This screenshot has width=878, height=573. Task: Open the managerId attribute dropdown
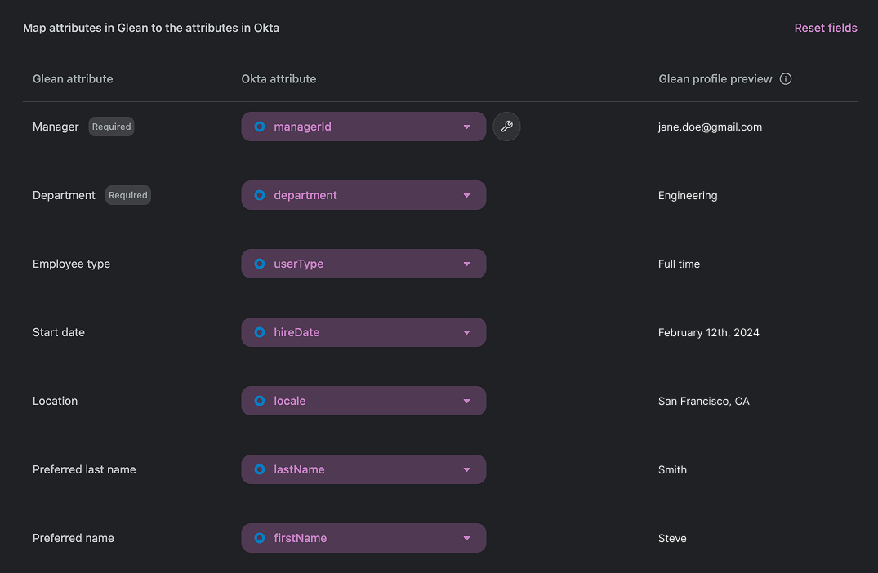(x=466, y=127)
